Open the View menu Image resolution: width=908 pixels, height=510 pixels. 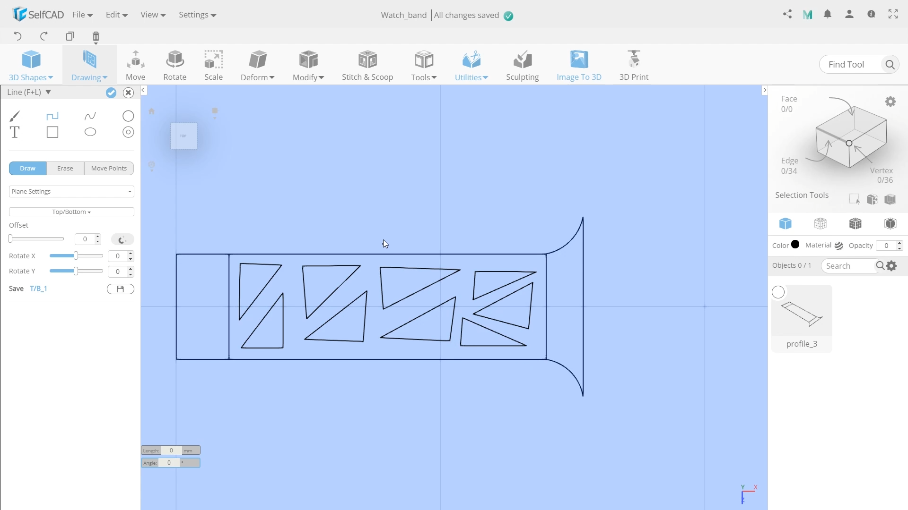tap(153, 15)
